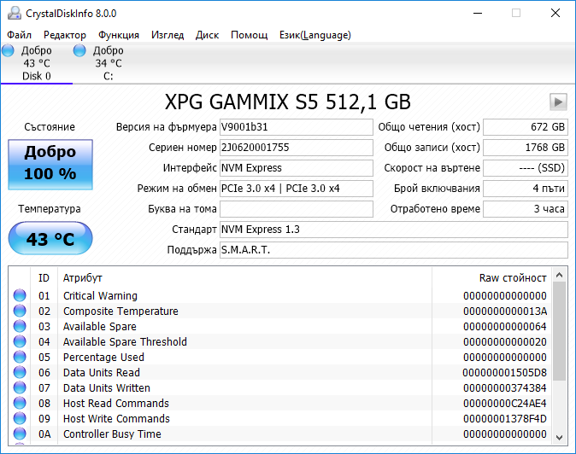Click raw value 00000000374384

(x=505, y=388)
